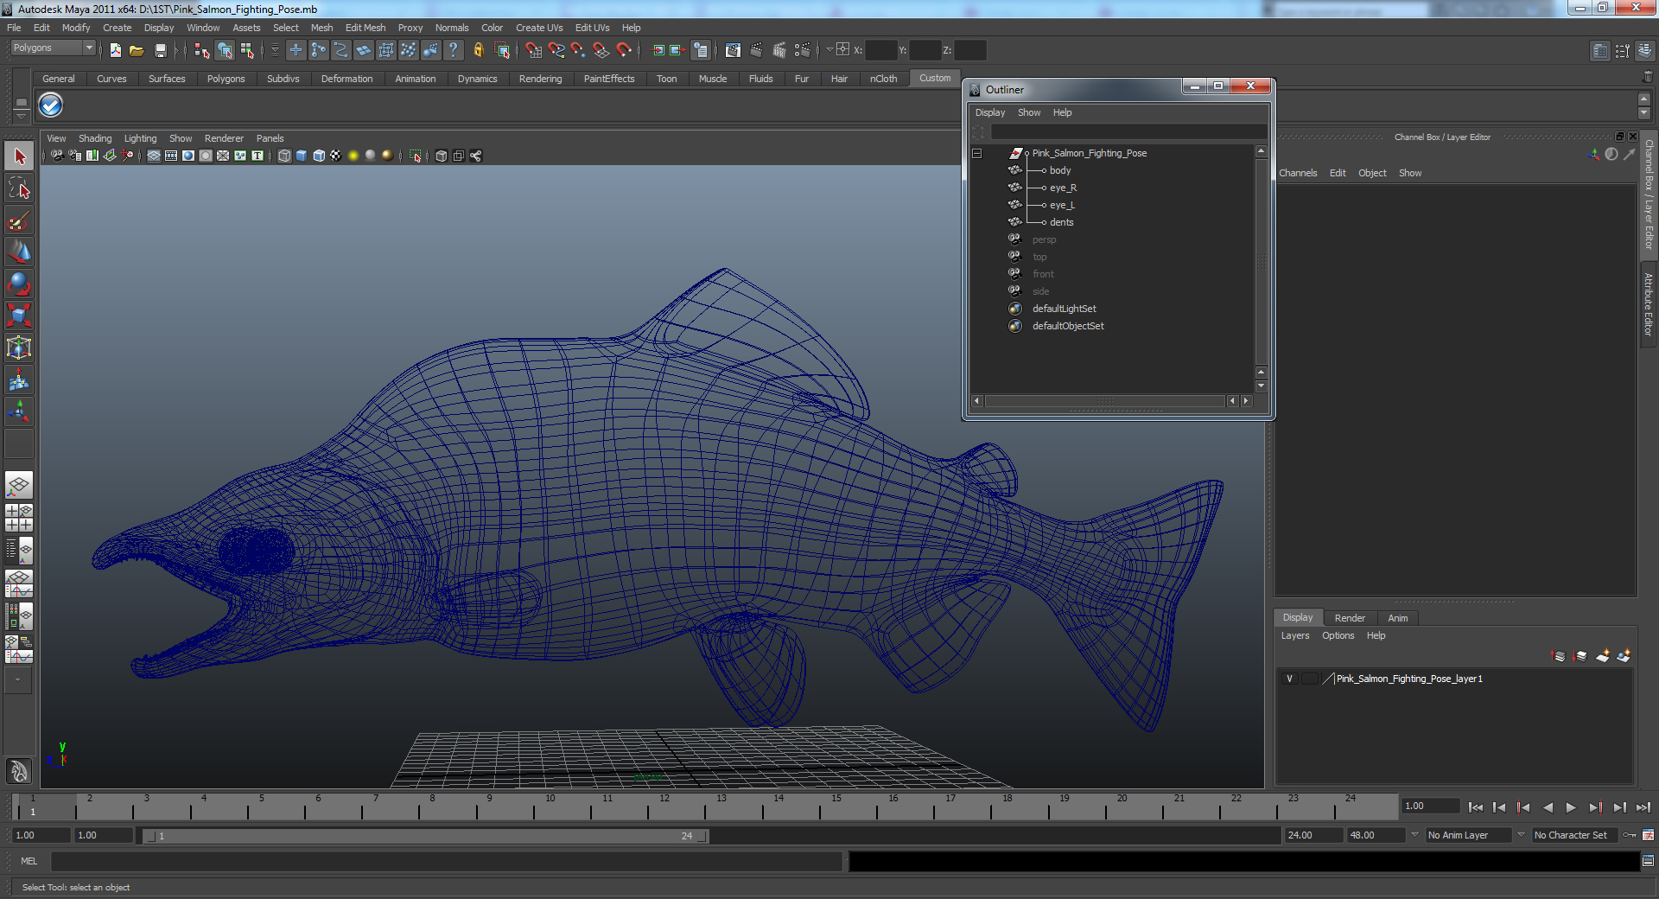Select the Lasso tool in toolbox
1659x899 pixels.
click(19, 189)
